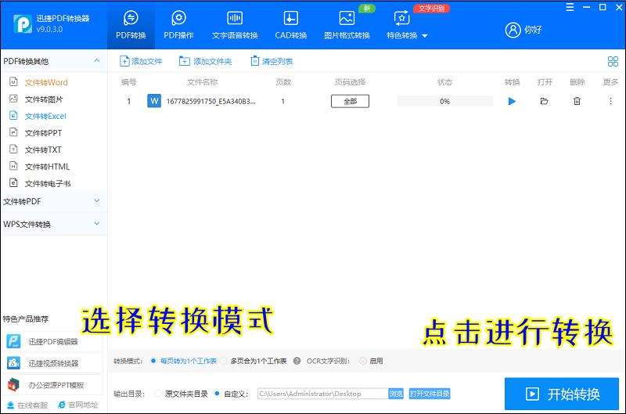Open the 图片格式转换 tab
This screenshot has width=626, height=414.
347,25
